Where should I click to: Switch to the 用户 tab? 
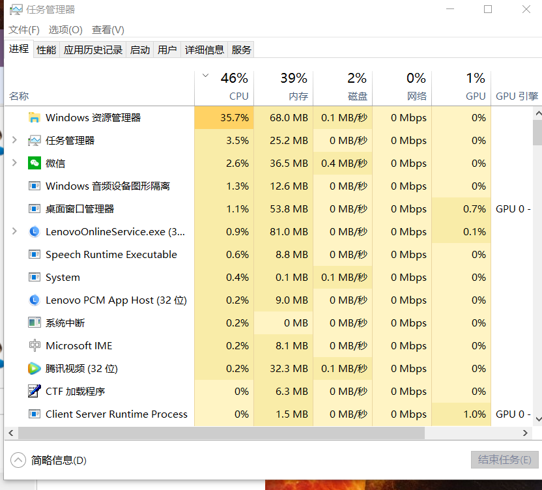coord(167,50)
